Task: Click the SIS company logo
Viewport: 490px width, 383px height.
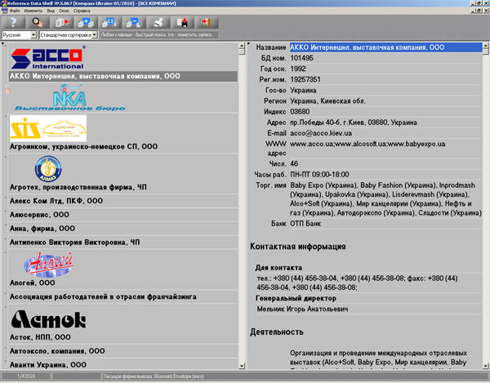Action: coord(48,128)
